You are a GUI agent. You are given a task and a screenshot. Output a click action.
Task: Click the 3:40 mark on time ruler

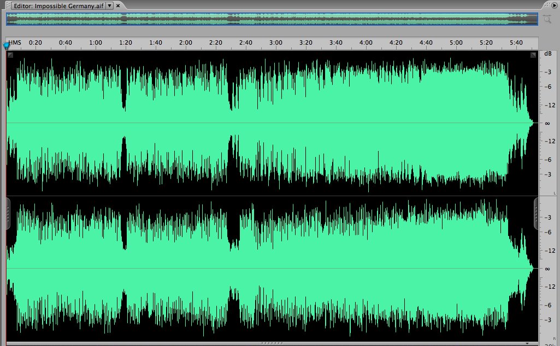pos(335,43)
